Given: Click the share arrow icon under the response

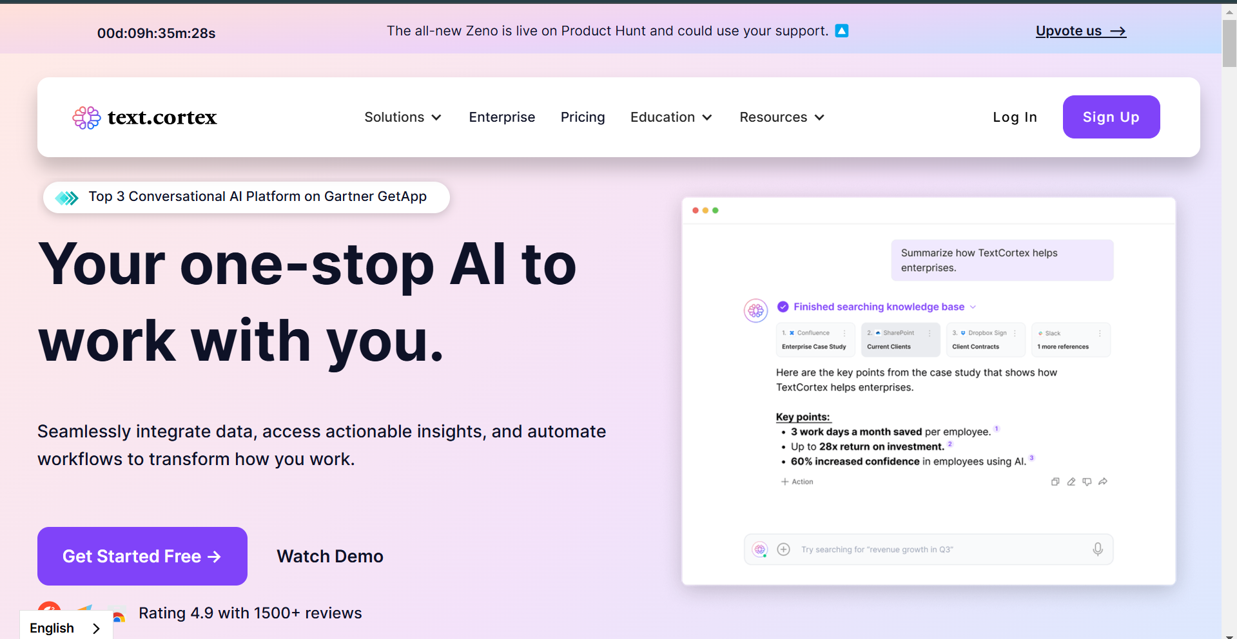Looking at the screenshot, I should pyautogui.click(x=1103, y=482).
